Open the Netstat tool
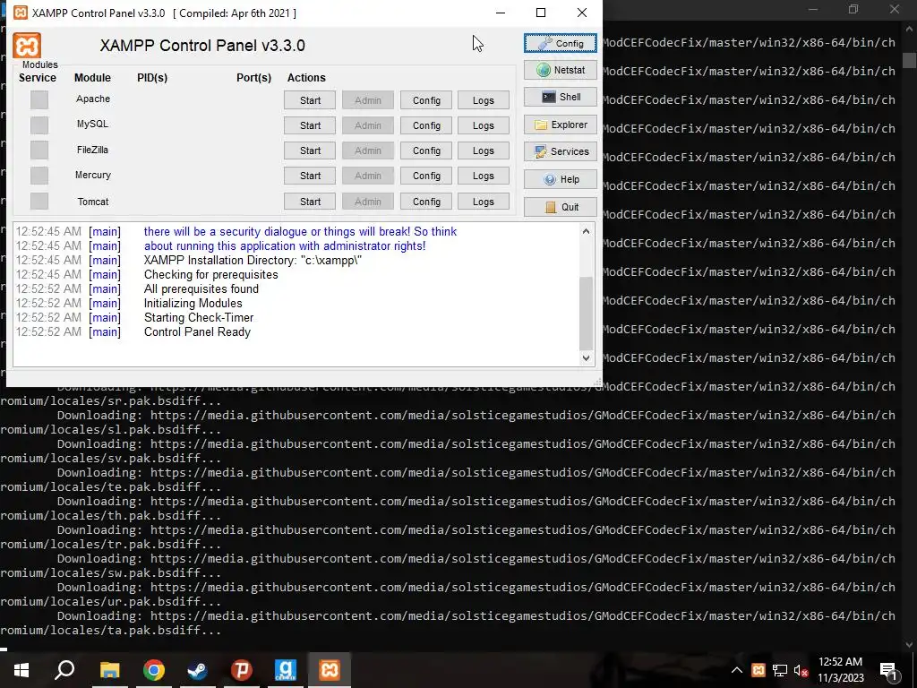This screenshot has height=688, width=917. point(561,70)
